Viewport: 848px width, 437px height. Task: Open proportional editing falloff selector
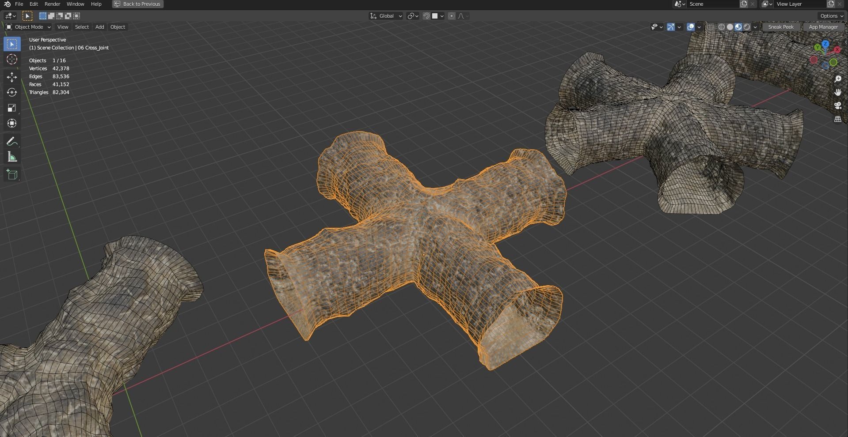(463, 16)
